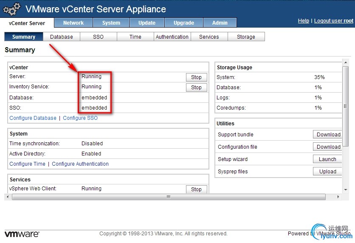This screenshot has width=355, height=243.
Task: Stop the Inventory Service
Action: tap(196, 88)
